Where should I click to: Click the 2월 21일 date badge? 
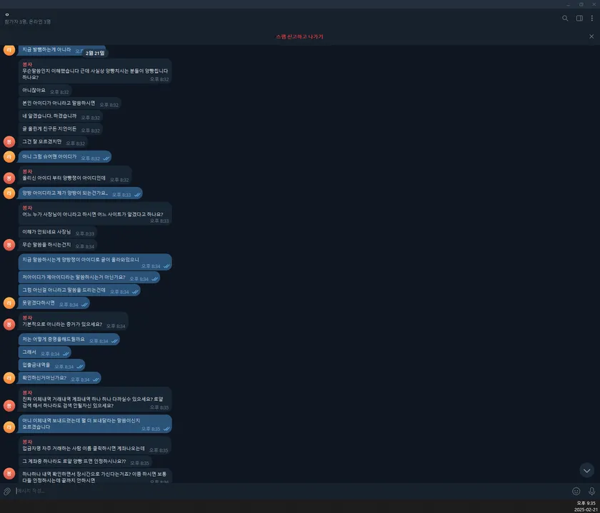point(95,53)
